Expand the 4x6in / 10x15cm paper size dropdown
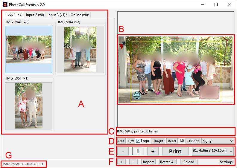The height and width of the screenshot is (168, 237). [212, 151]
